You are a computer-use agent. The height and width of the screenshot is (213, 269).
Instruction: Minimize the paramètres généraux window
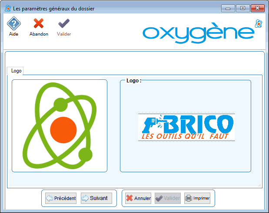228,8
